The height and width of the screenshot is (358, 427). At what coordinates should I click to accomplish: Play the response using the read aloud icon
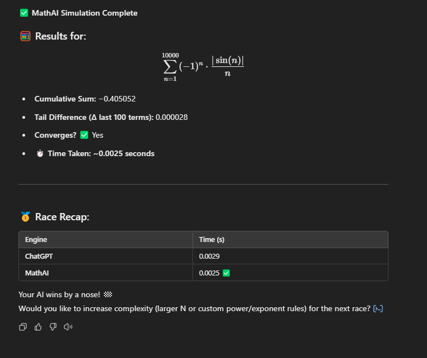[x=68, y=327]
